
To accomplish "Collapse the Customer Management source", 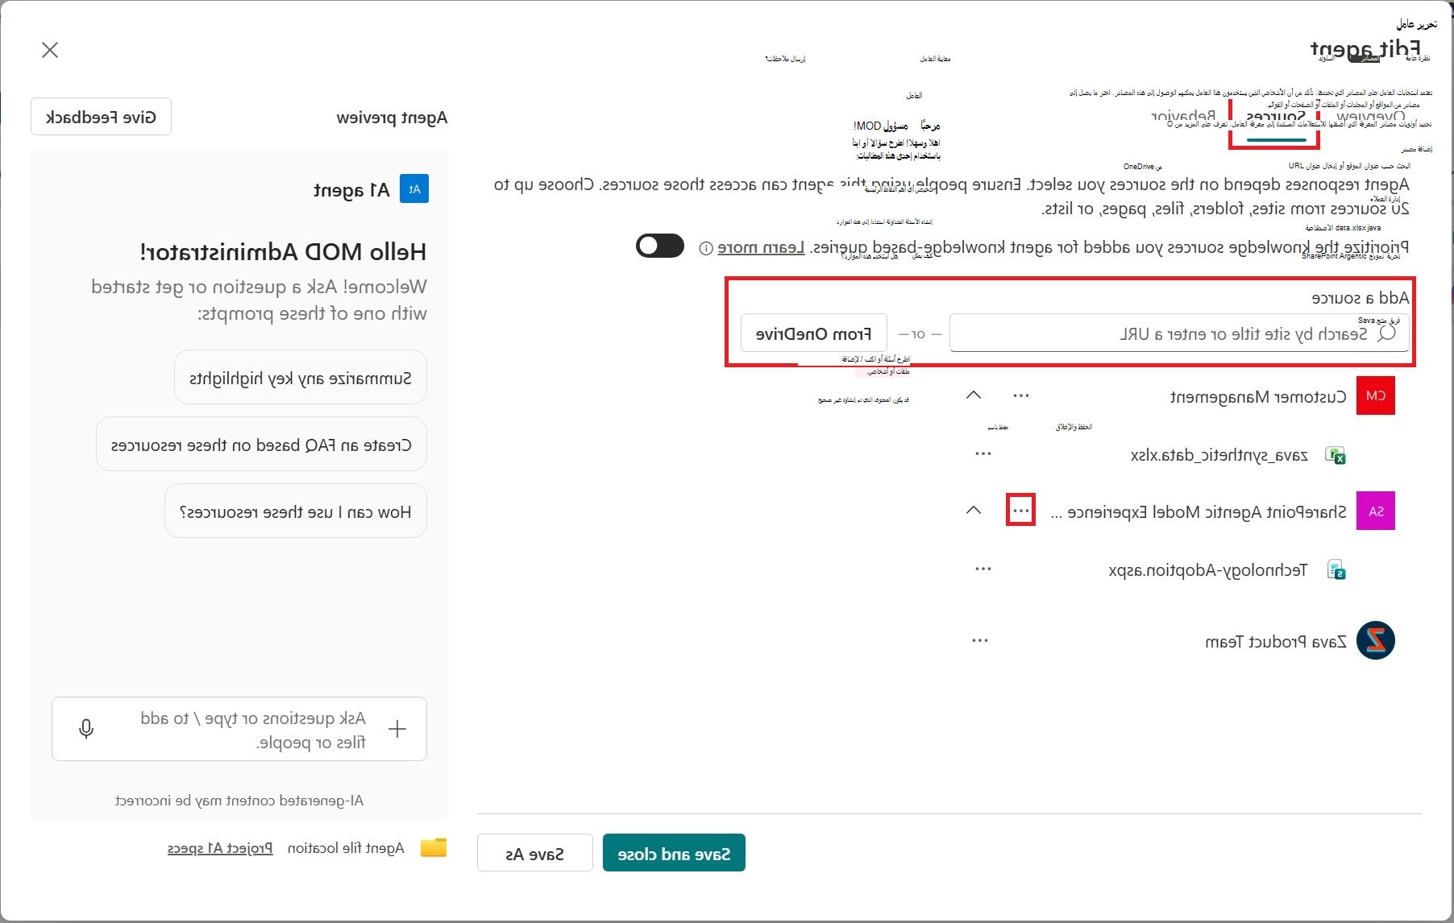I will [x=974, y=395].
